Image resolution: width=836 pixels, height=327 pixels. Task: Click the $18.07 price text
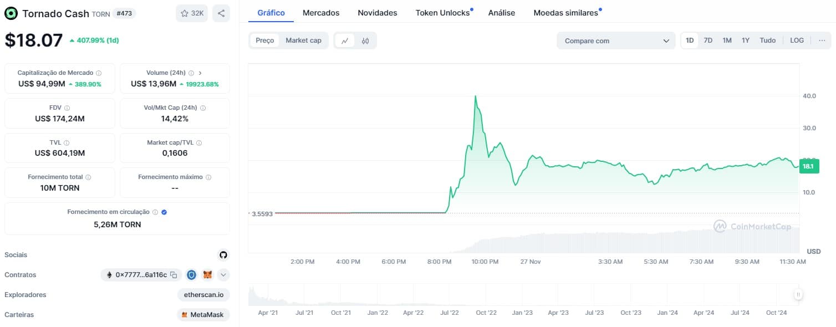tap(34, 40)
